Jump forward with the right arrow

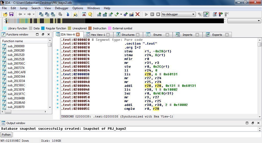tap(29, 14)
